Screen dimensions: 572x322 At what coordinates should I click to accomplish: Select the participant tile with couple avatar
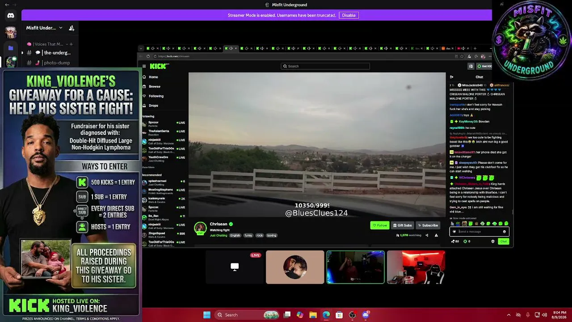[x=295, y=267]
